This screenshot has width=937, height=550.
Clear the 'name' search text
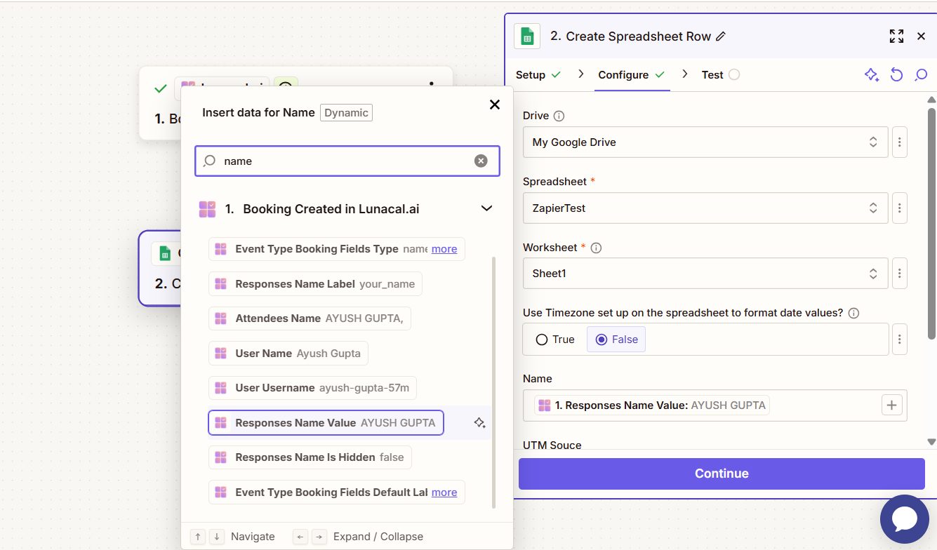pos(481,161)
